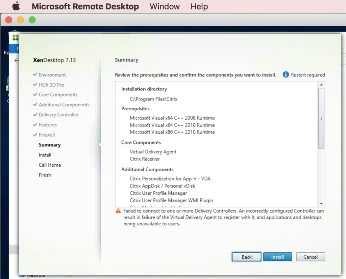
Task: Select the Firewall step
Action: coord(47,135)
